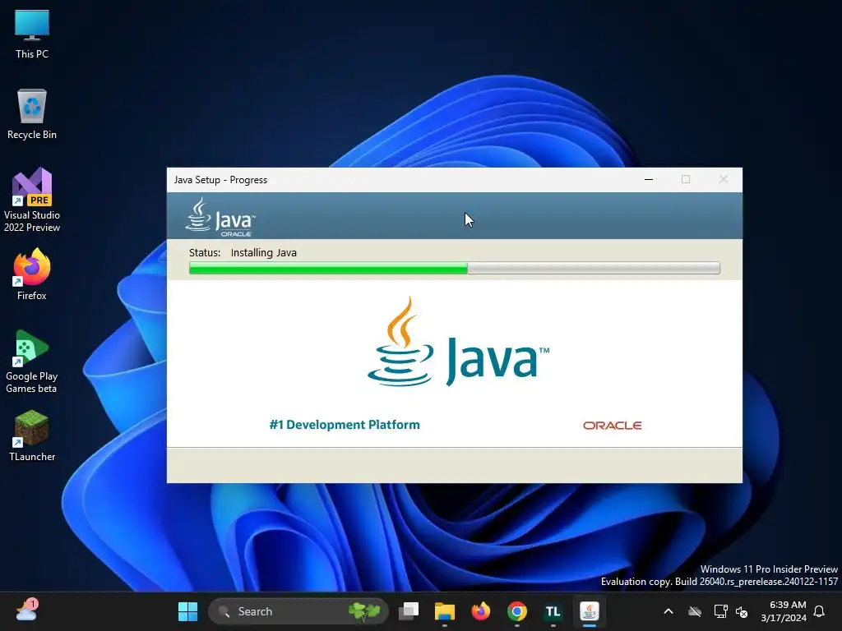Expand the hidden system tray icons
Viewport: 842px width, 631px height.
(669, 611)
